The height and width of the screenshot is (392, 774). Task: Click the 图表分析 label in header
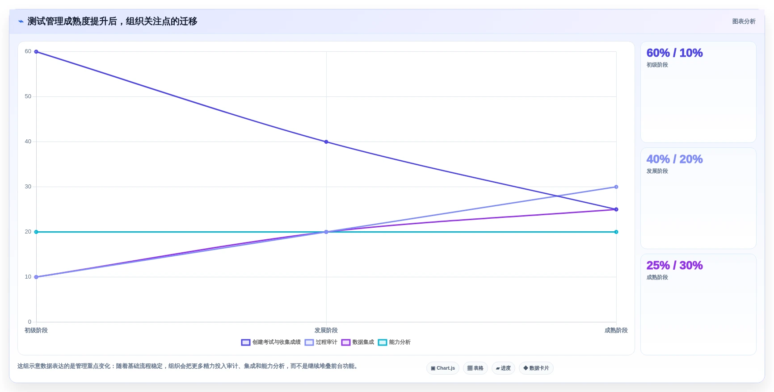point(744,21)
